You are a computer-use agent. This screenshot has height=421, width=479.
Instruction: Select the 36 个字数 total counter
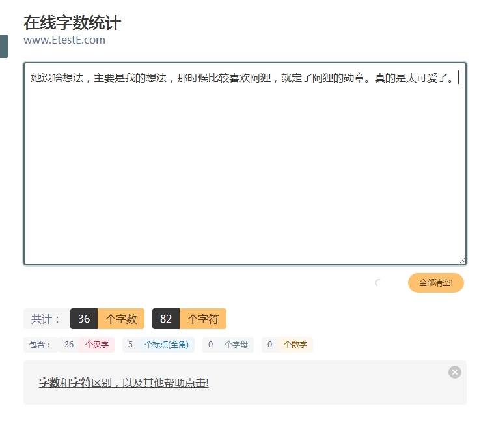coord(107,319)
